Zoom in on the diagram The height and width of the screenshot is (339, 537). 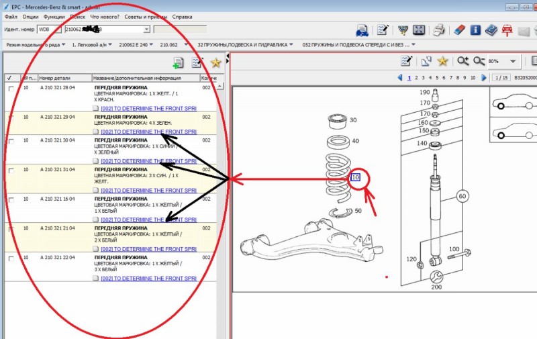click(463, 61)
